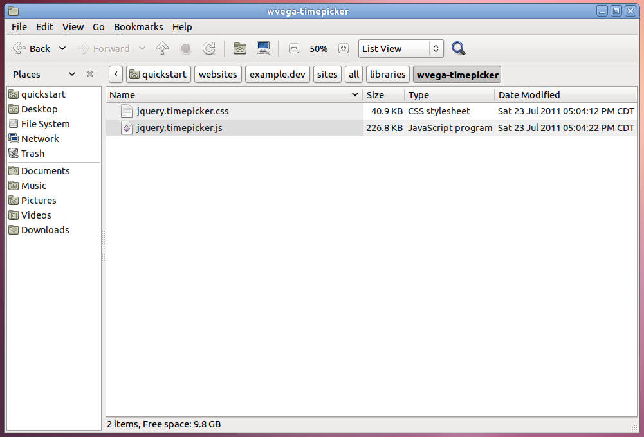This screenshot has width=644, height=437.
Task: Open the Go menu
Action: pyautogui.click(x=98, y=27)
